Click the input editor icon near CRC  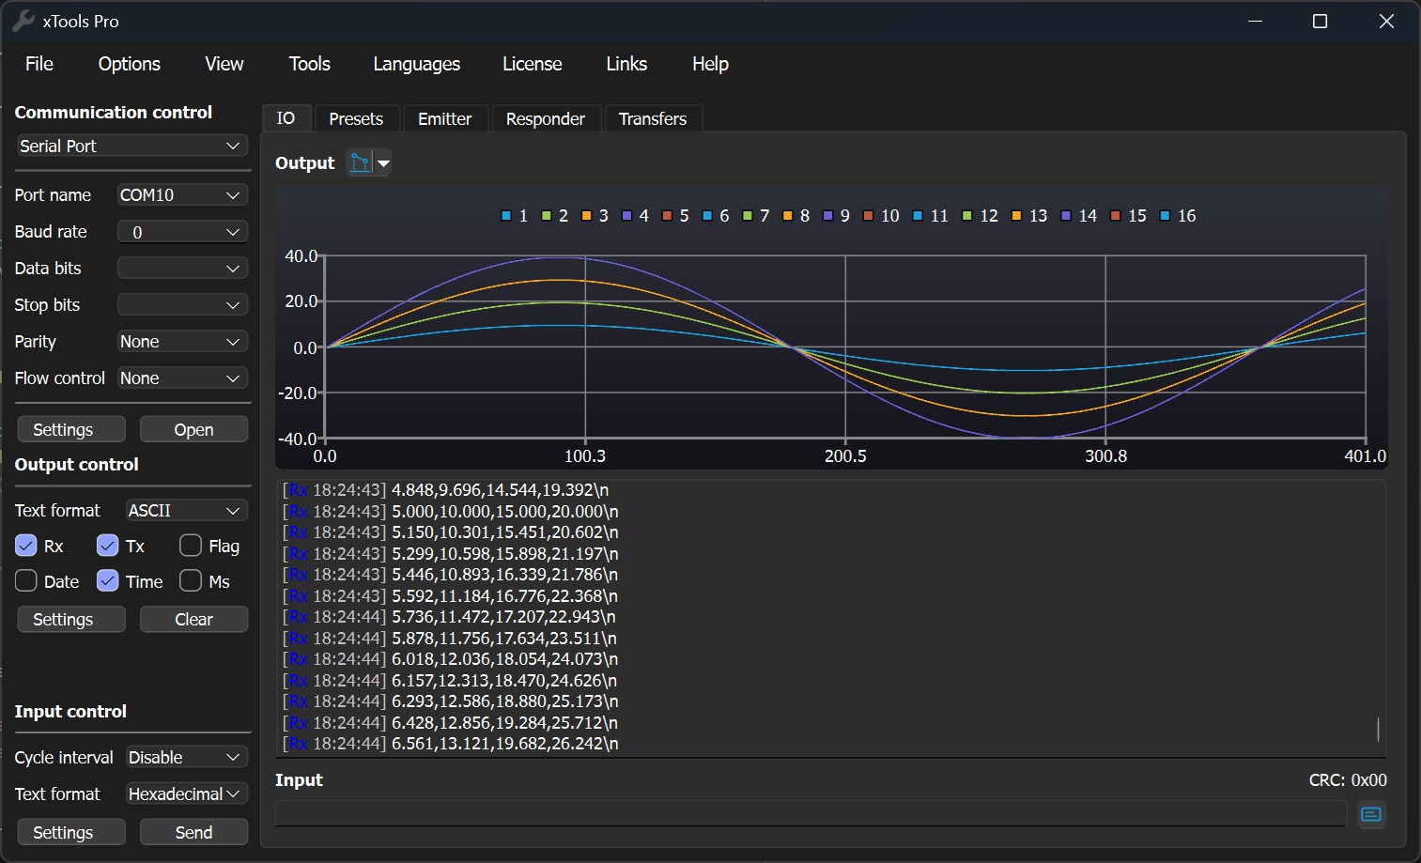tap(1370, 814)
